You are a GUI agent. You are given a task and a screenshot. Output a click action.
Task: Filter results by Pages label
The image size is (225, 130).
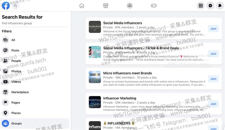point(16,102)
